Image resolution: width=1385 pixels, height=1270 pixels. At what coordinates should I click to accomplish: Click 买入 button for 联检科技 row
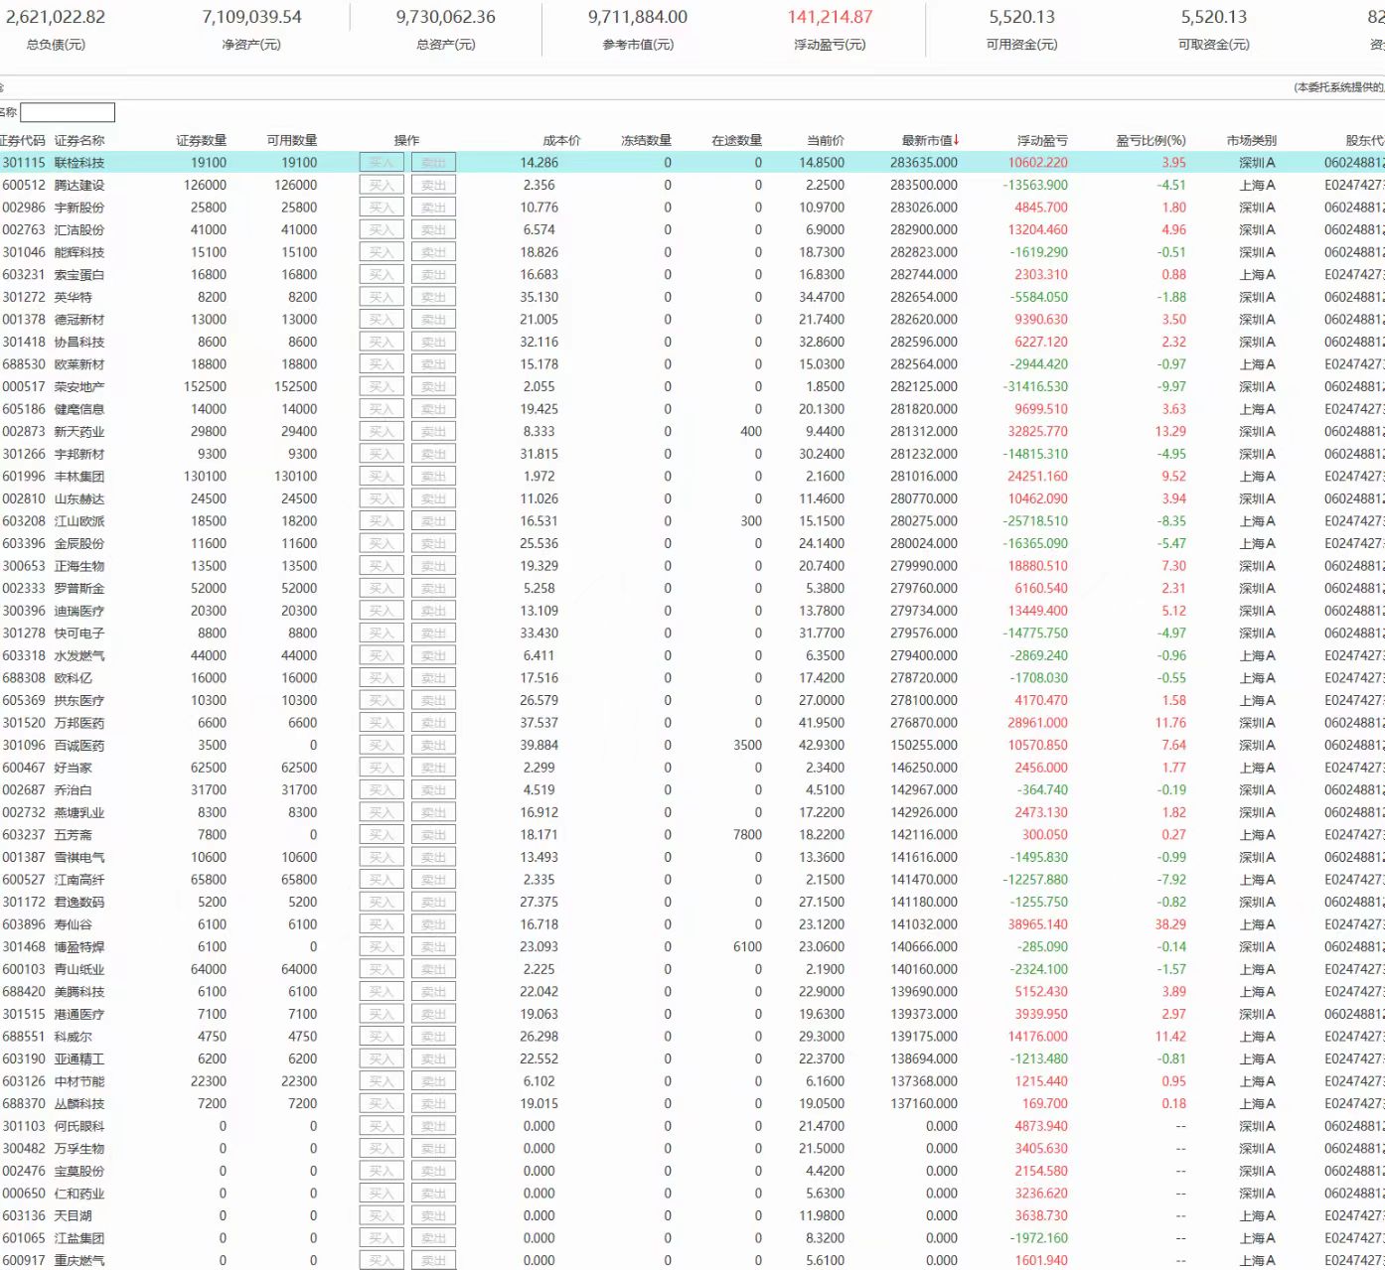coord(382,163)
